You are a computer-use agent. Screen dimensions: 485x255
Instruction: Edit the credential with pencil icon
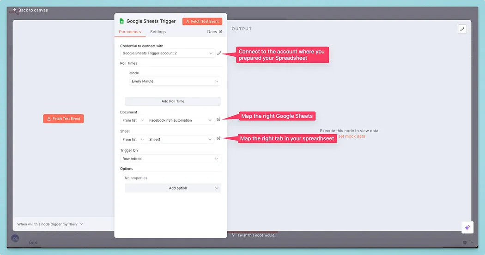tap(219, 53)
